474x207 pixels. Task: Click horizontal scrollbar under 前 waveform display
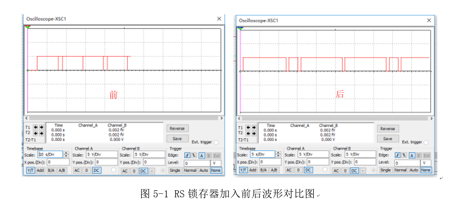click(x=124, y=118)
